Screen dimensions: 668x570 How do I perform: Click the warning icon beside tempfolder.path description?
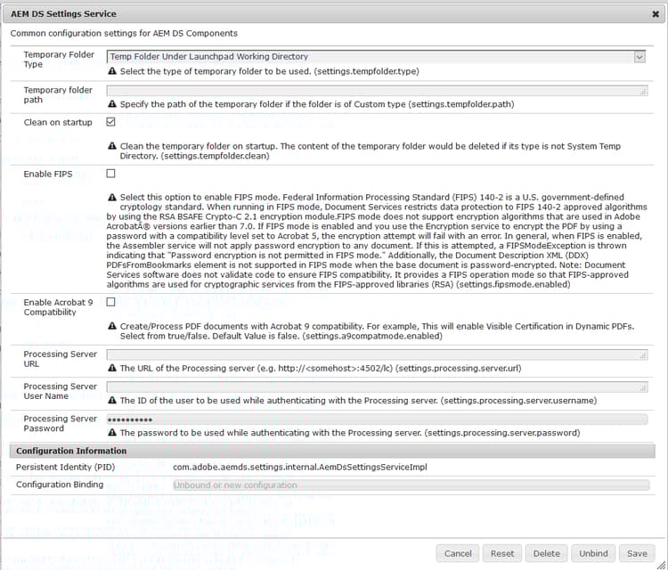112,103
